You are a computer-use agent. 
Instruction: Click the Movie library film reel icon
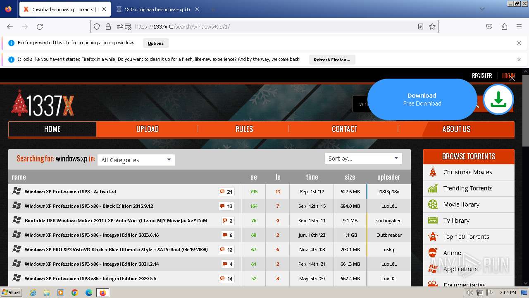coord(433,204)
